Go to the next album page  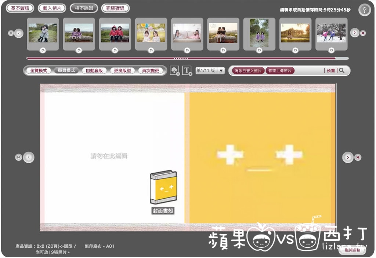tap(347, 157)
